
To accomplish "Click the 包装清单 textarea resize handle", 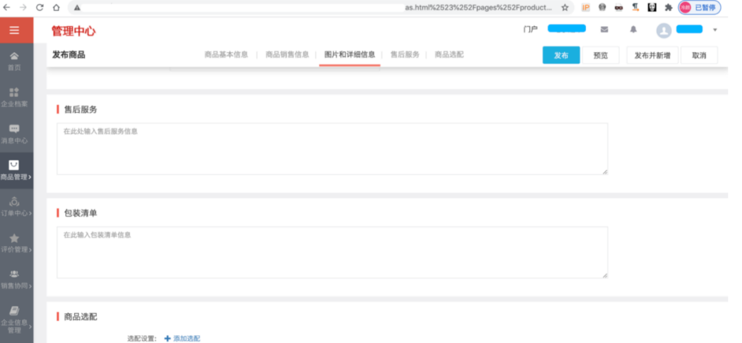I will click(x=605, y=275).
